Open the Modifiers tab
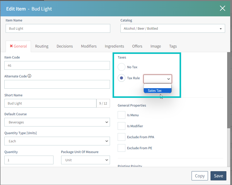 pyautogui.click(x=89, y=46)
